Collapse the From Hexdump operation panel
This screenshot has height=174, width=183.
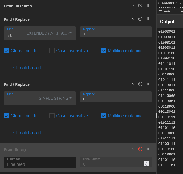click(x=133, y=5)
